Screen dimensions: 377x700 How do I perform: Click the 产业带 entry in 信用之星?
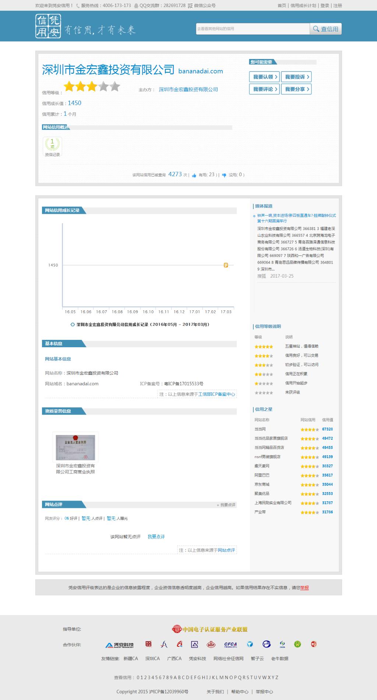point(260,512)
